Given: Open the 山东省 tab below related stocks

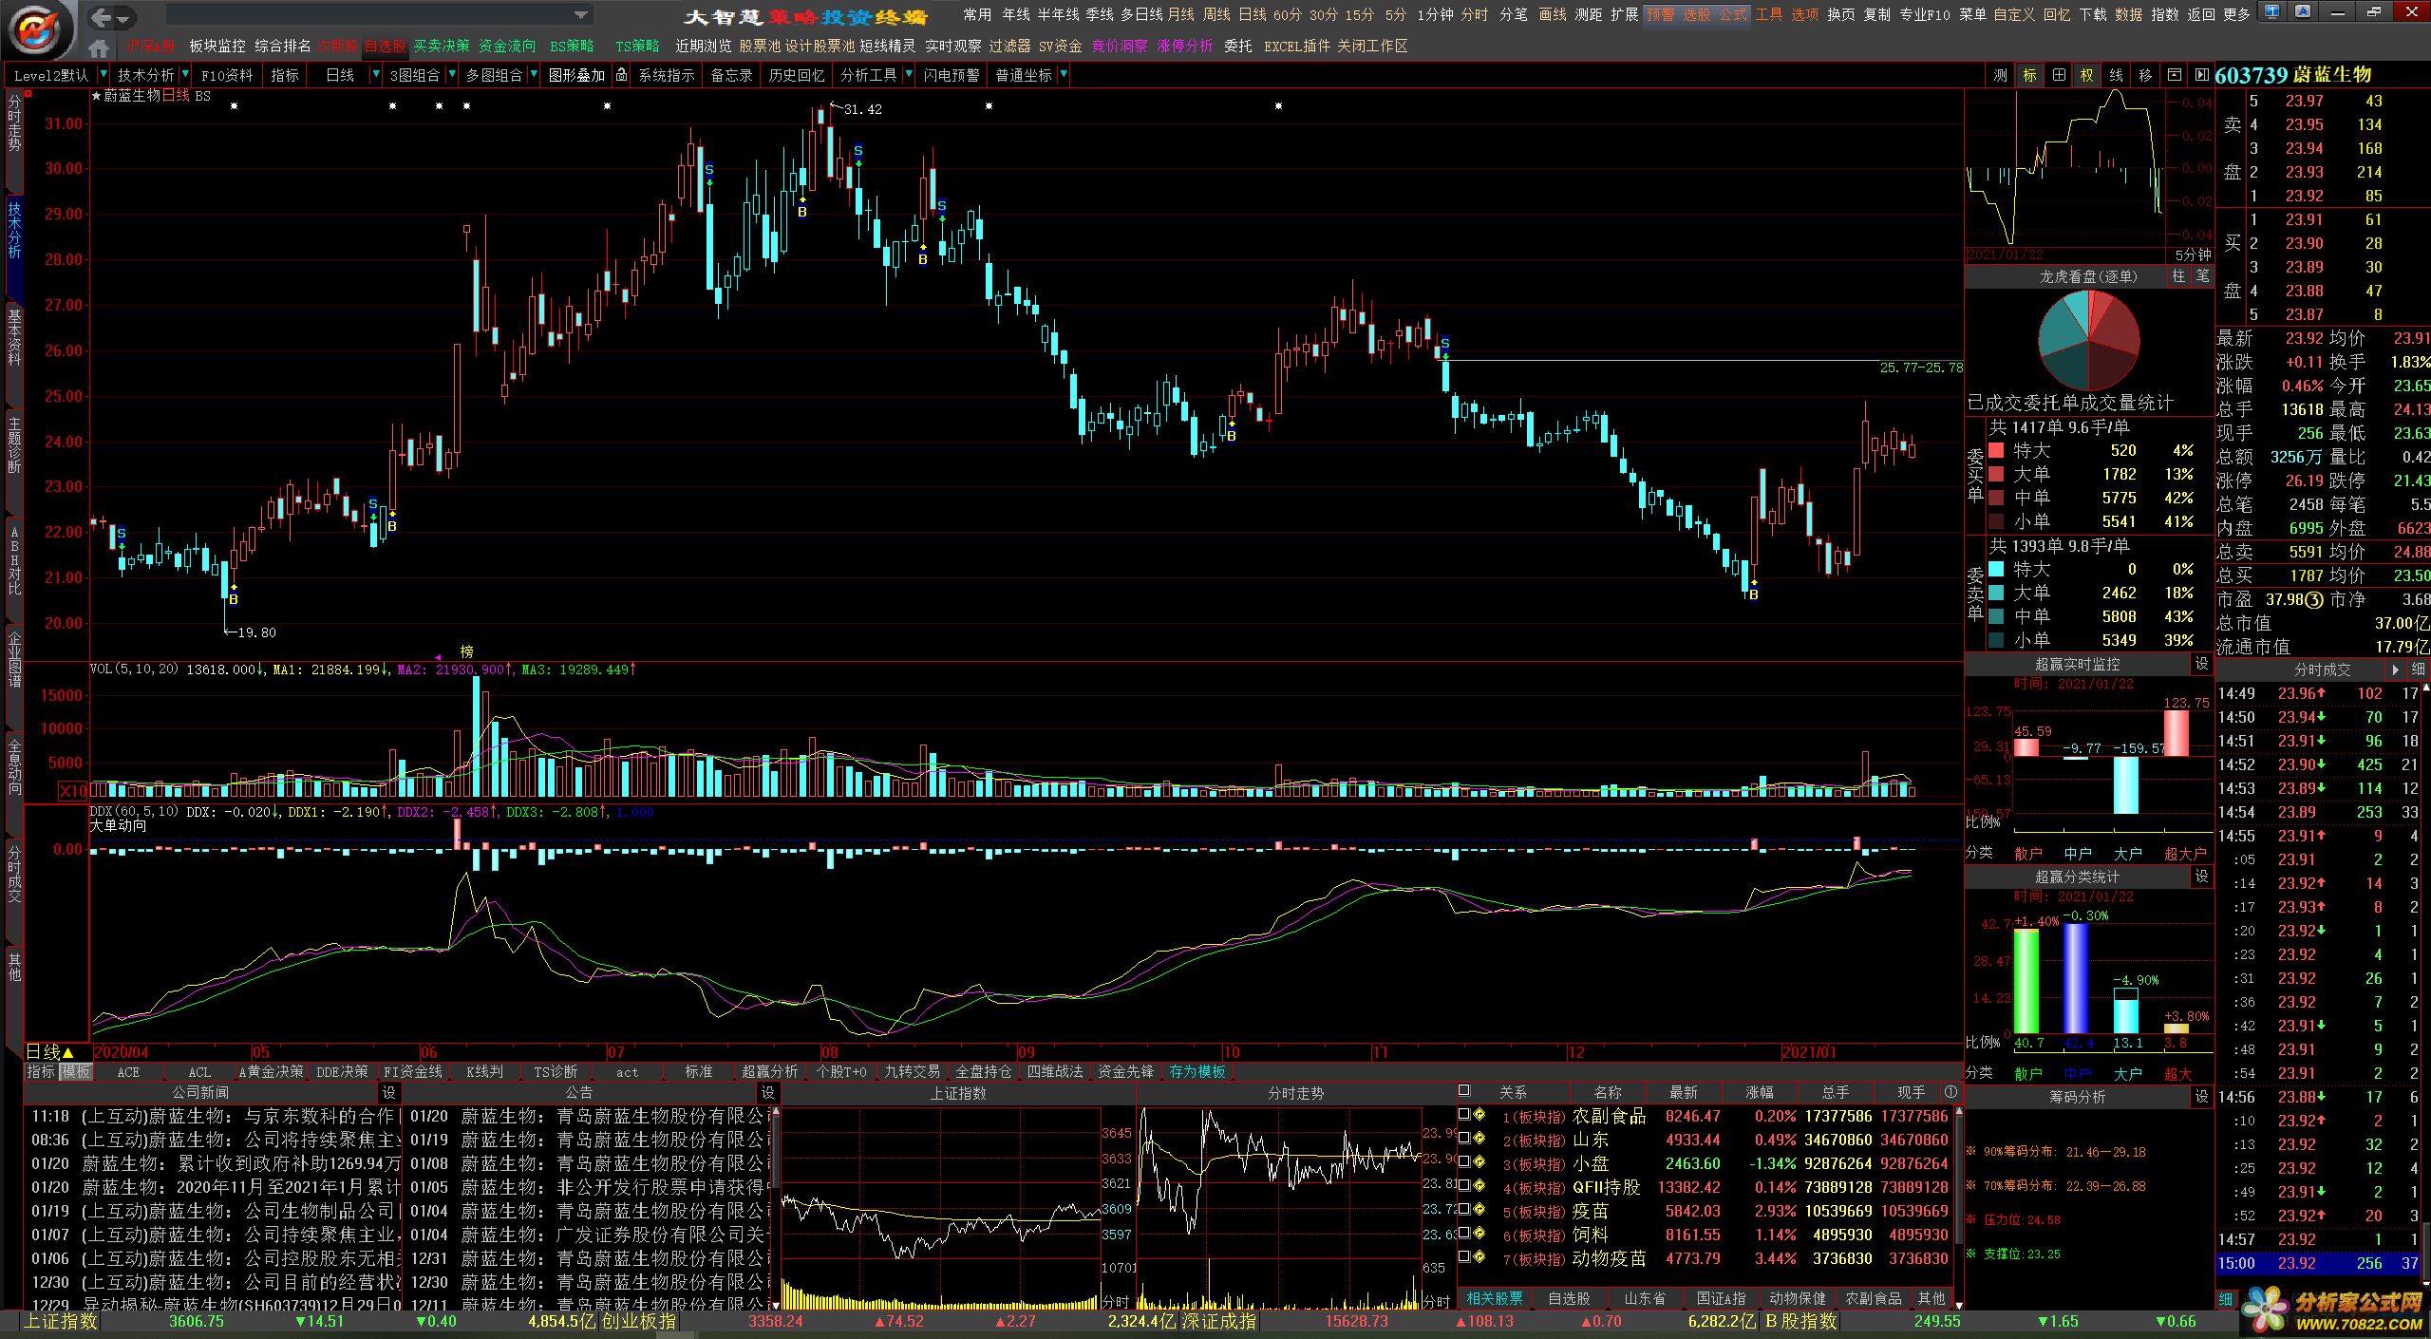Looking at the screenshot, I should pyautogui.click(x=1645, y=1298).
